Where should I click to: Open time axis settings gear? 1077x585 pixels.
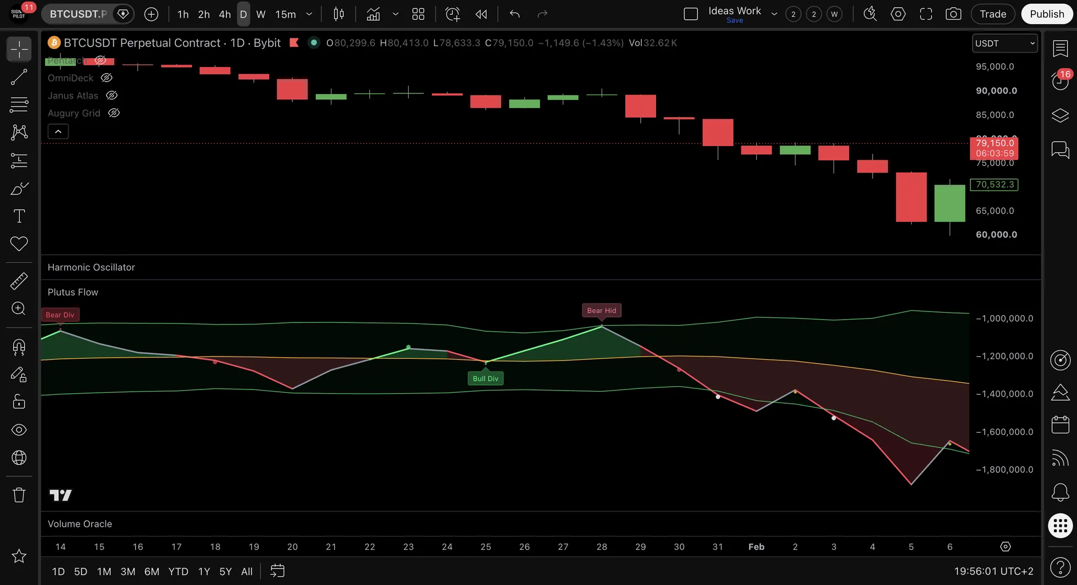pos(1005,547)
